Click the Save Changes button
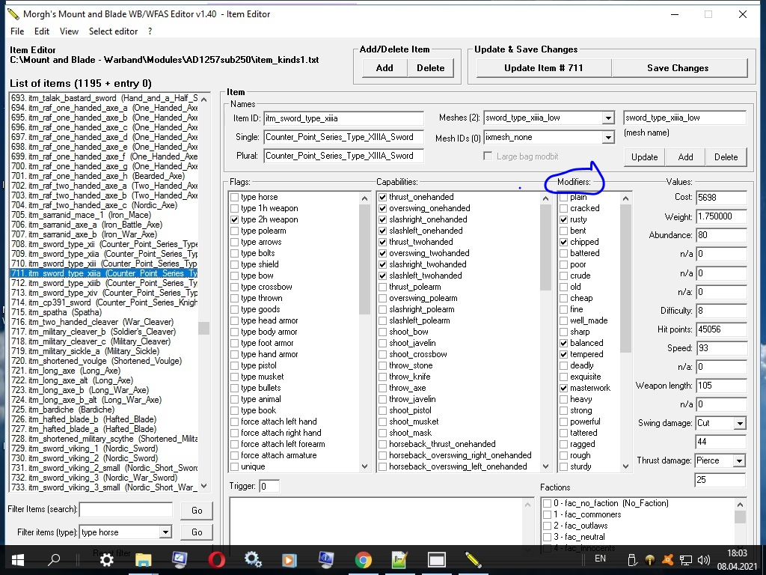The width and height of the screenshot is (766, 575). click(678, 68)
